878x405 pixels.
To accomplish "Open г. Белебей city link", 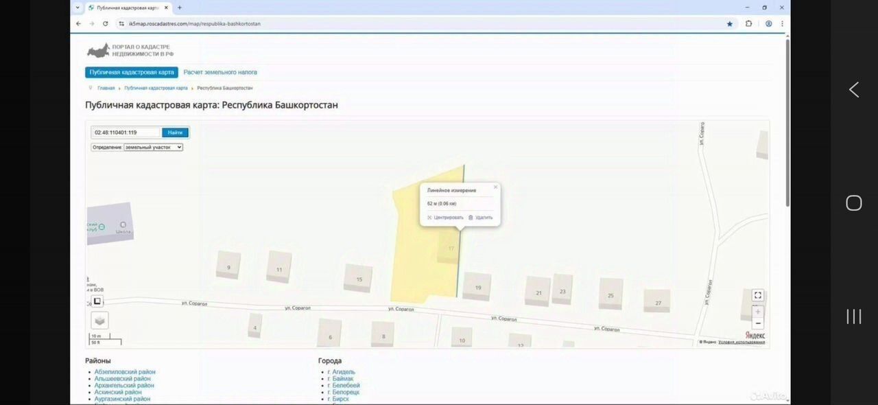I will click(x=344, y=386).
